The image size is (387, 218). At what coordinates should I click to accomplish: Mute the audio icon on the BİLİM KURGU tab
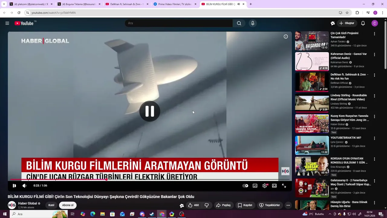coord(238,4)
